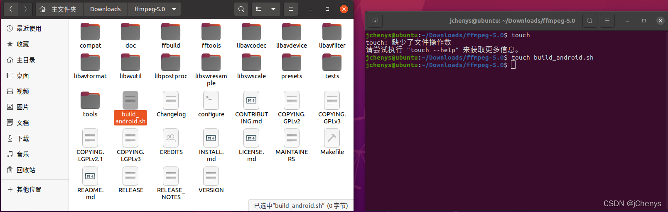
Task: Open the Downloads breadcrumb
Action: tap(105, 9)
